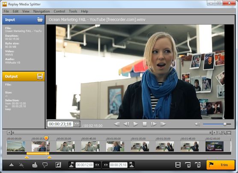Open the Navigation menu
This screenshot has width=238, height=173.
click(42, 12)
